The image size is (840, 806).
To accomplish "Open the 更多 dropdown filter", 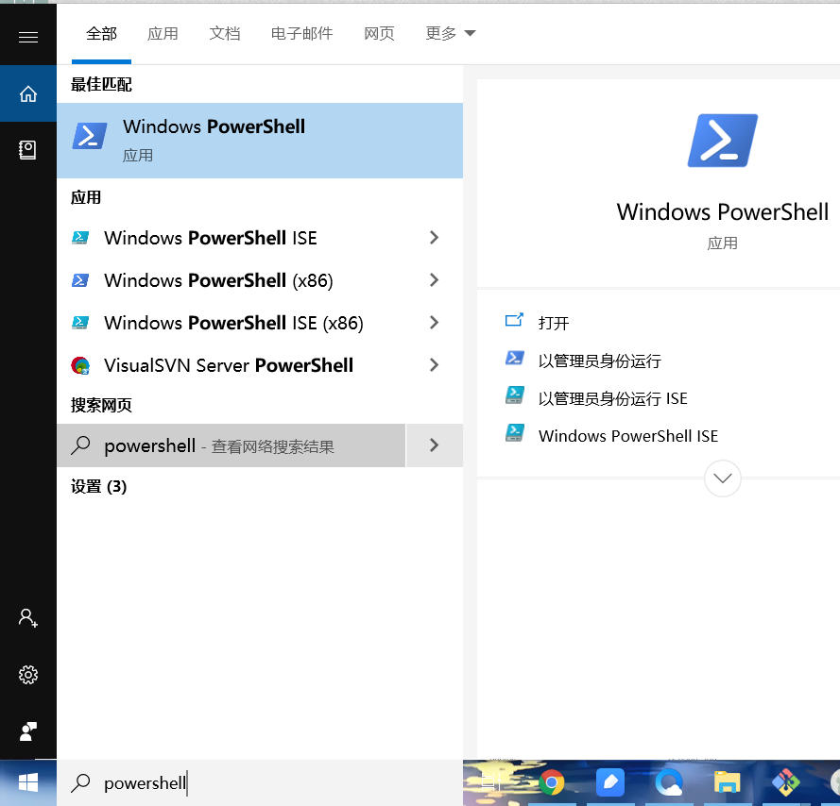I will pos(450,34).
